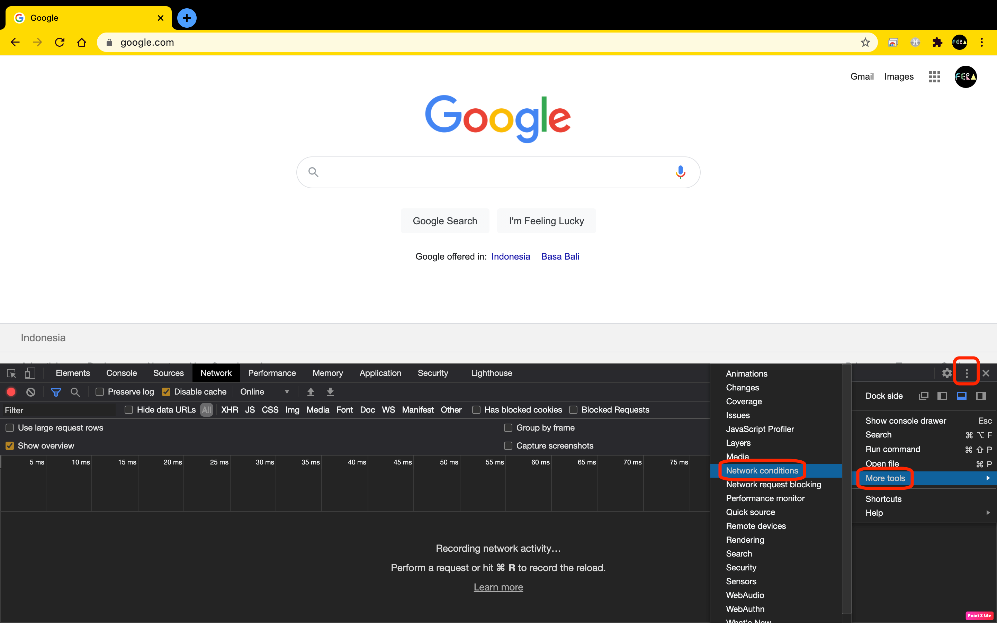Click the Learn more link

pos(498,587)
